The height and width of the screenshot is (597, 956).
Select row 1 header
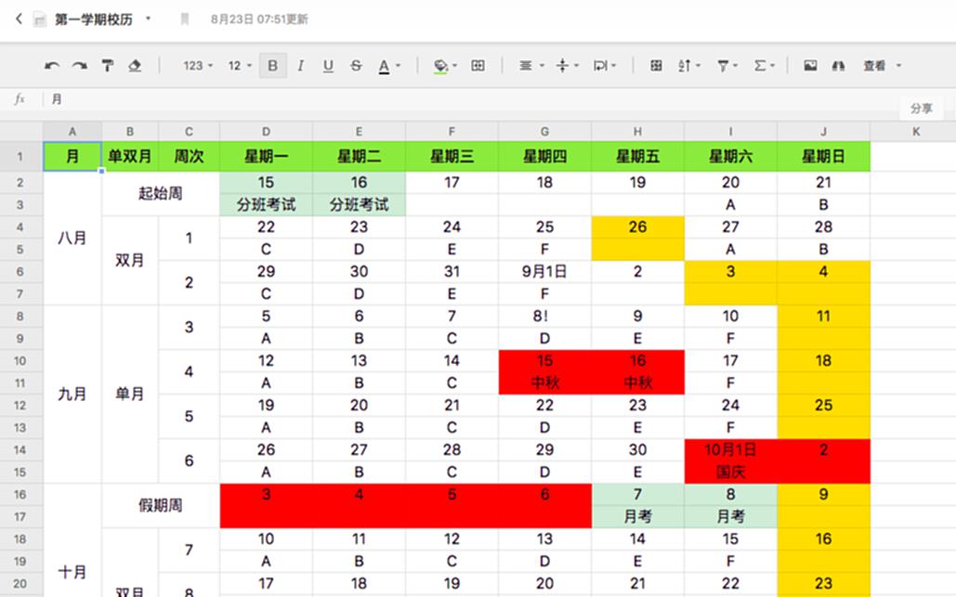20,157
